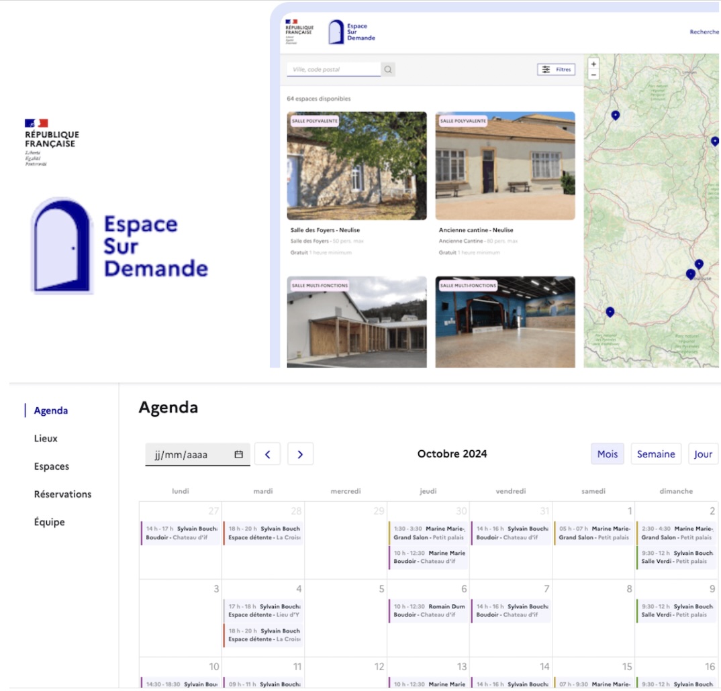Click 'Ancienne cantine - Neulise' title
The width and height of the screenshot is (721, 691).
(x=476, y=229)
